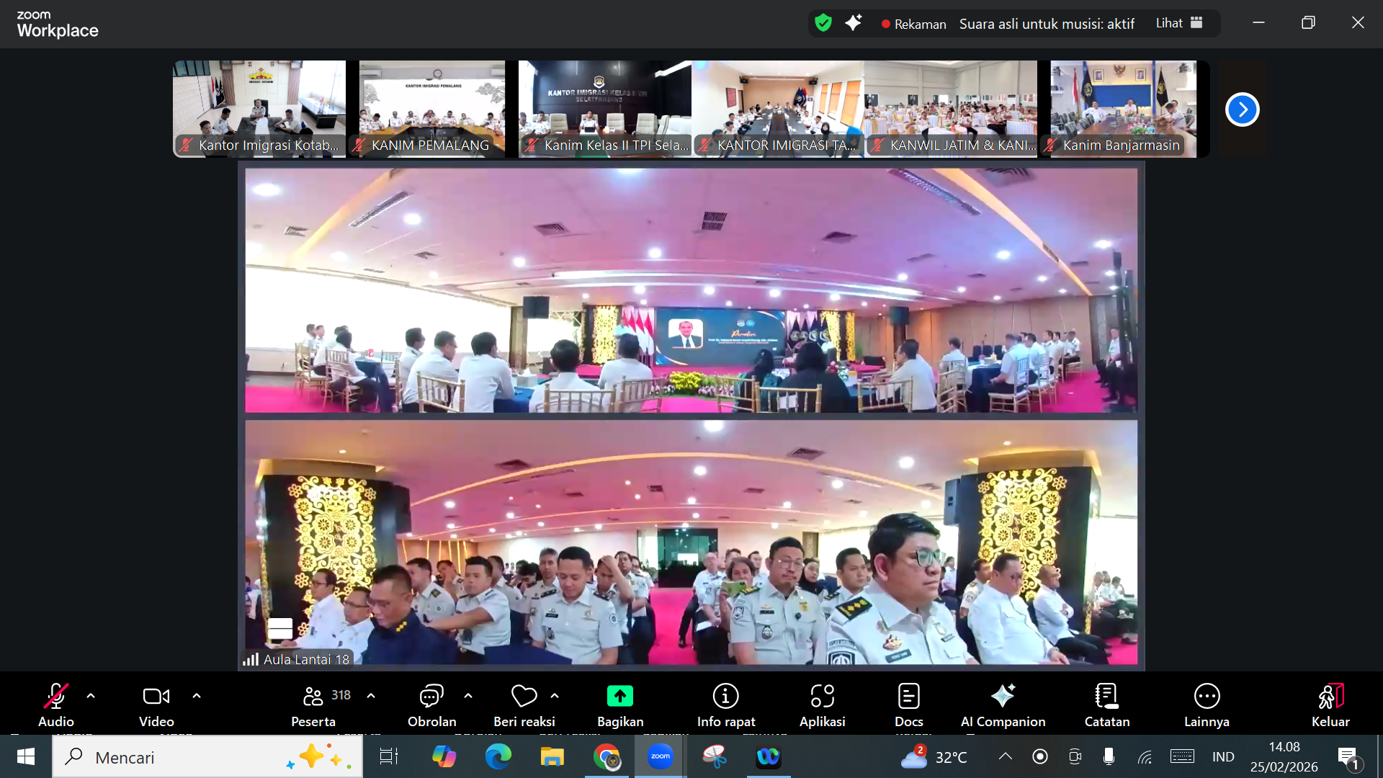The width and height of the screenshot is (1383, 778).
Task: Select KANTOR IMIGRASI TA... thumbnail
Action: tap(778, 109)
